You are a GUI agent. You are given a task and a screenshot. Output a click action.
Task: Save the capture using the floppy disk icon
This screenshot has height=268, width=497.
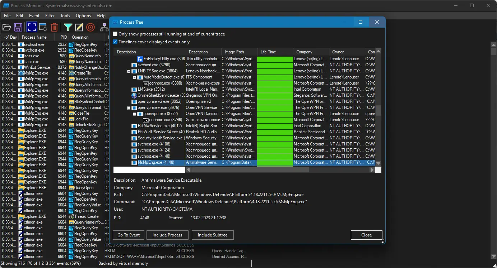click(18, 27)
